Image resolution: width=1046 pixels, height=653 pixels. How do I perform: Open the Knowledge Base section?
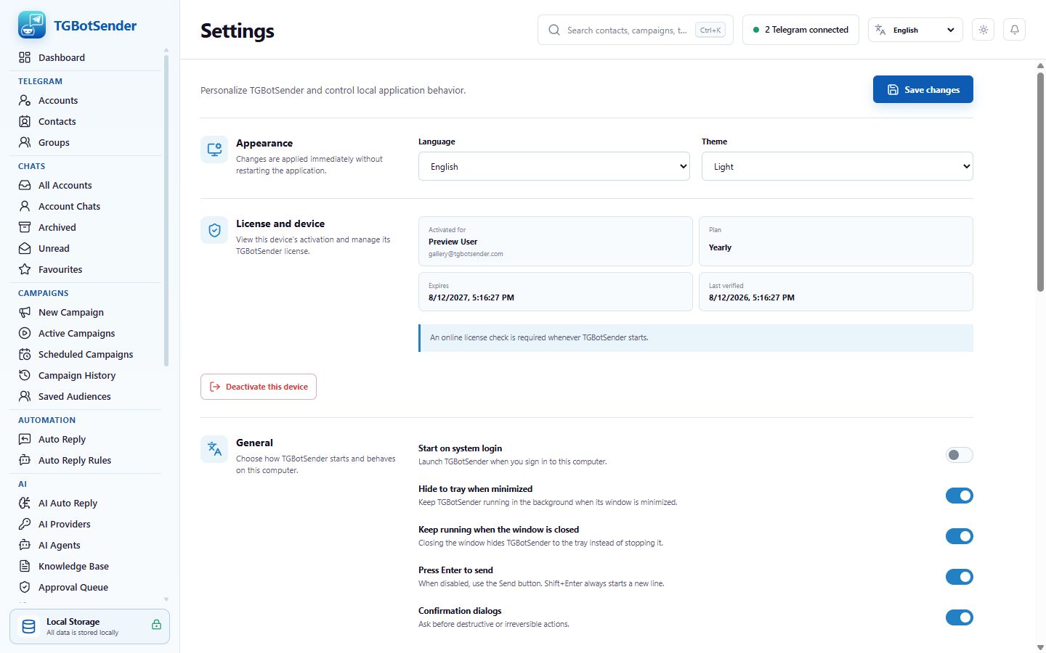[x=87, y=566]
